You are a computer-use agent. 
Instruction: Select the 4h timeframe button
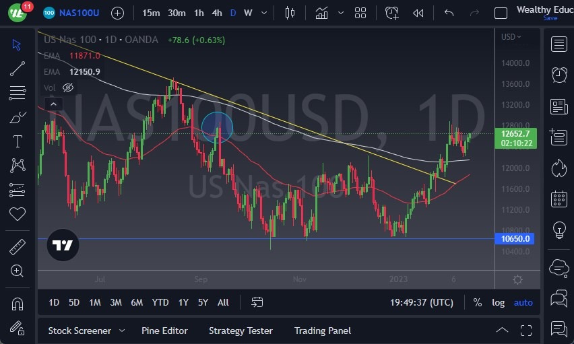217,13
